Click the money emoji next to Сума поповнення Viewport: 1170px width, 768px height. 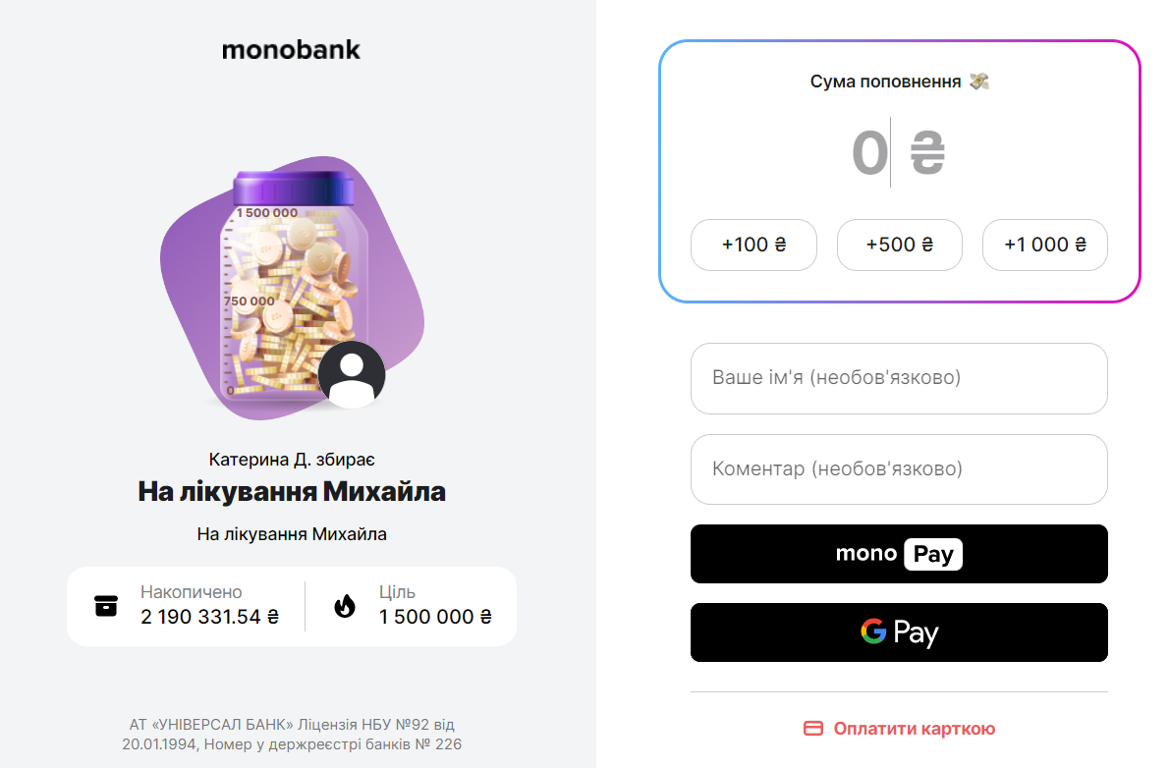[978, 82]
